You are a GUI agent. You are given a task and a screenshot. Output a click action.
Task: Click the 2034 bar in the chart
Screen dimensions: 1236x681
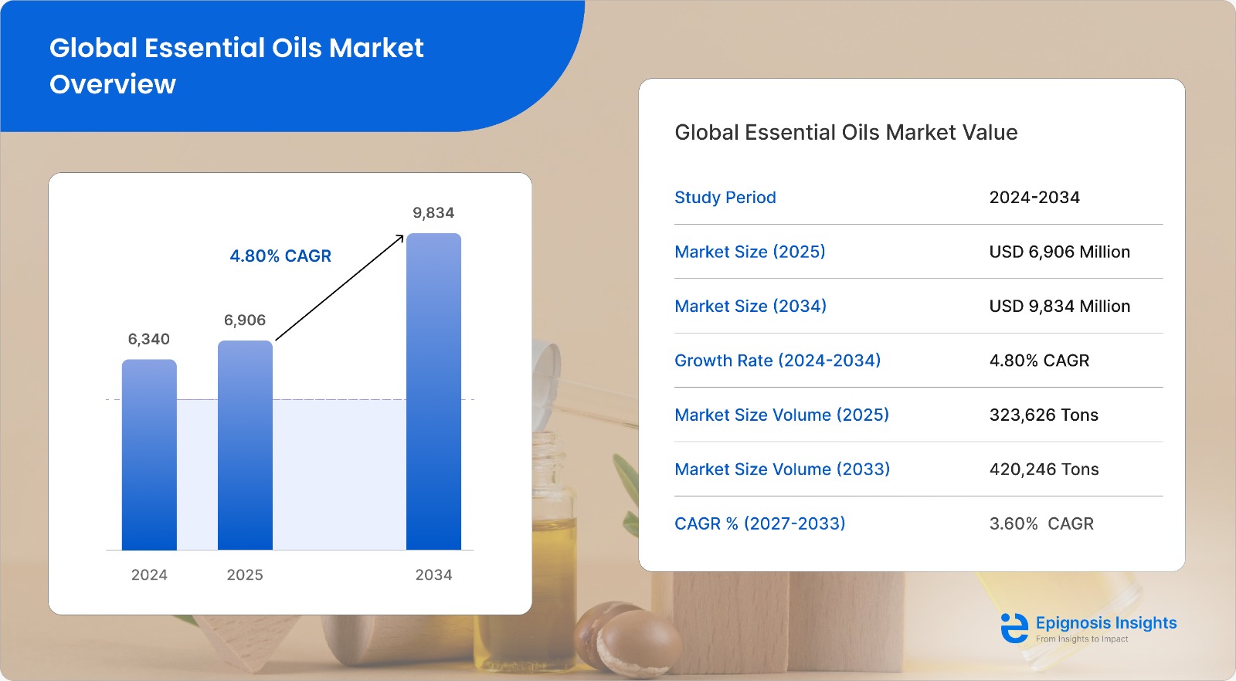[x=433, y=391]
